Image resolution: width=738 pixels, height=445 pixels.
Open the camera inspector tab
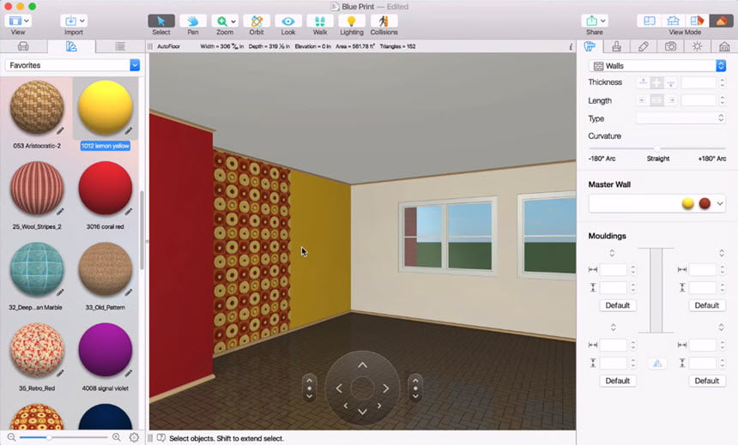670,46
